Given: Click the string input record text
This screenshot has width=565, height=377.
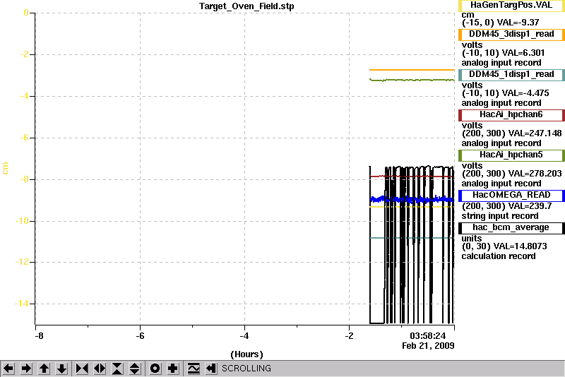Looking at the screenshot, I should [x=500, y=216].
